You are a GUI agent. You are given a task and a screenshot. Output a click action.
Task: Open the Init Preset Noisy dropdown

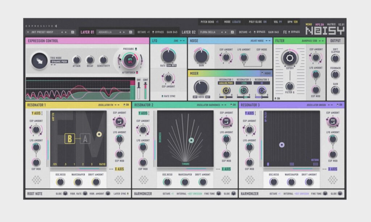(x=28, y=32)
